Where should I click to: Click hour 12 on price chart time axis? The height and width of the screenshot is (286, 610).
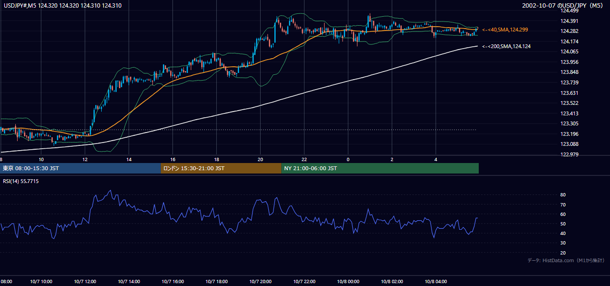[85, 159]
